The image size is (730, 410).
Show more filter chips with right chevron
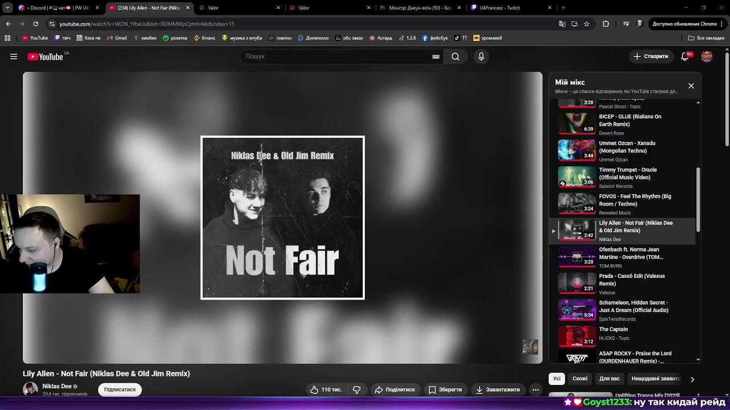click(692, 379)
